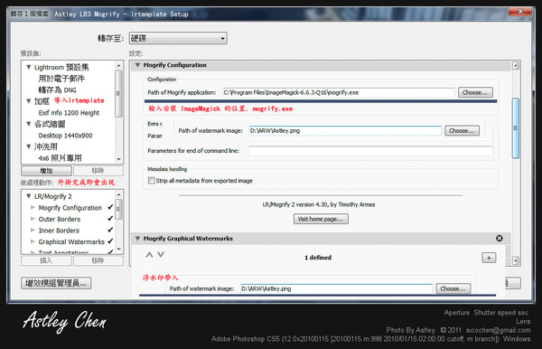Click the settings panel scroll down arrow

tap(516, 260)
